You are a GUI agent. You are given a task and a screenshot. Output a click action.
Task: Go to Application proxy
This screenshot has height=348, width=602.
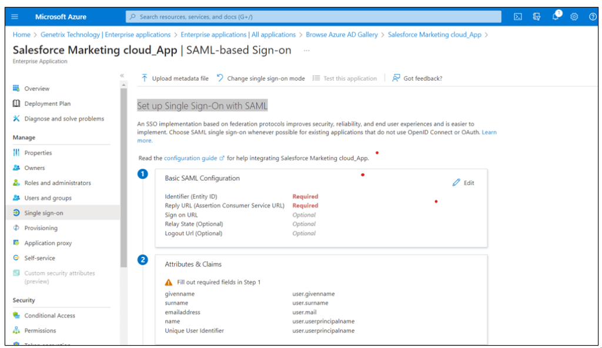click(x=48, y=243)
